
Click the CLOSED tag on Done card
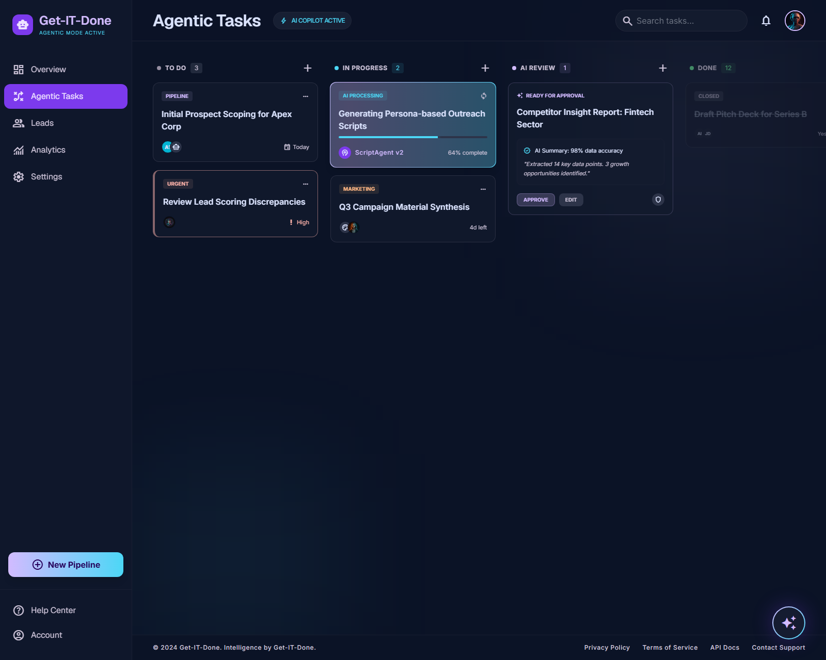click(709, 96)
